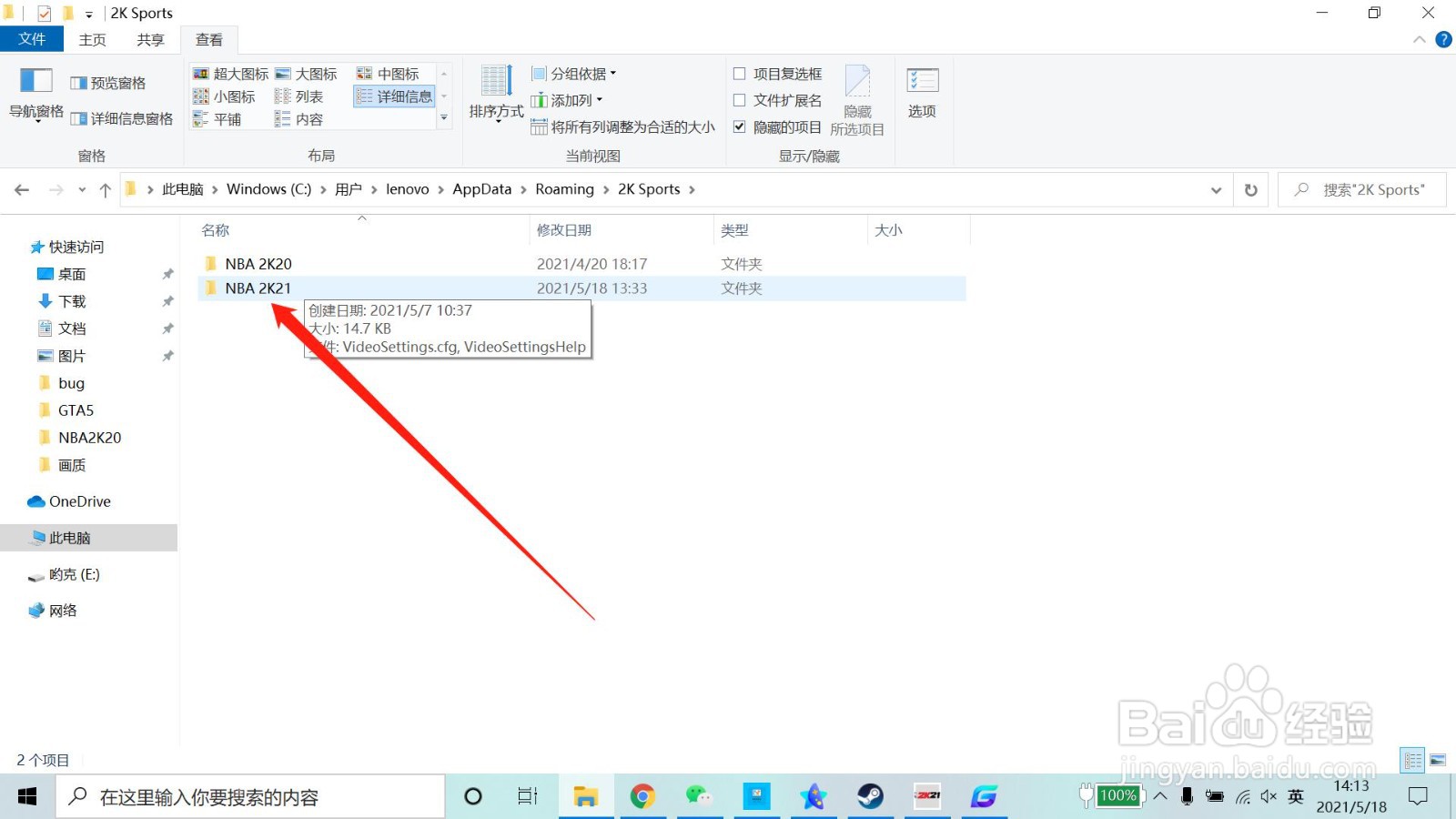The height and width of the screenshot is (819, 1456).
Task: Open Google Chrome from the taskbar
Action: [642, 797]
